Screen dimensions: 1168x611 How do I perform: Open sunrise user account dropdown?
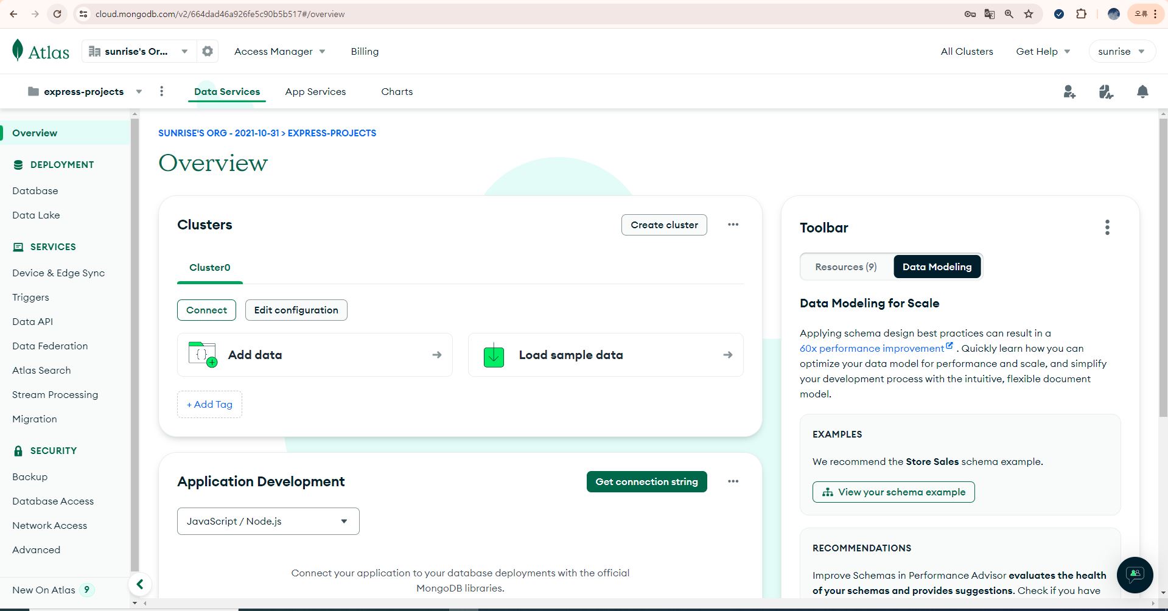click(1121, 52)
